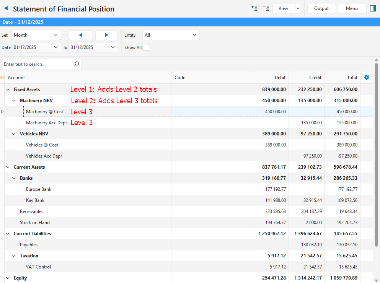Image resolution: width=380 pixels, height=283 pixels.
Task: Click the magnifier icon in the search box
Action: tap(77, 64)
